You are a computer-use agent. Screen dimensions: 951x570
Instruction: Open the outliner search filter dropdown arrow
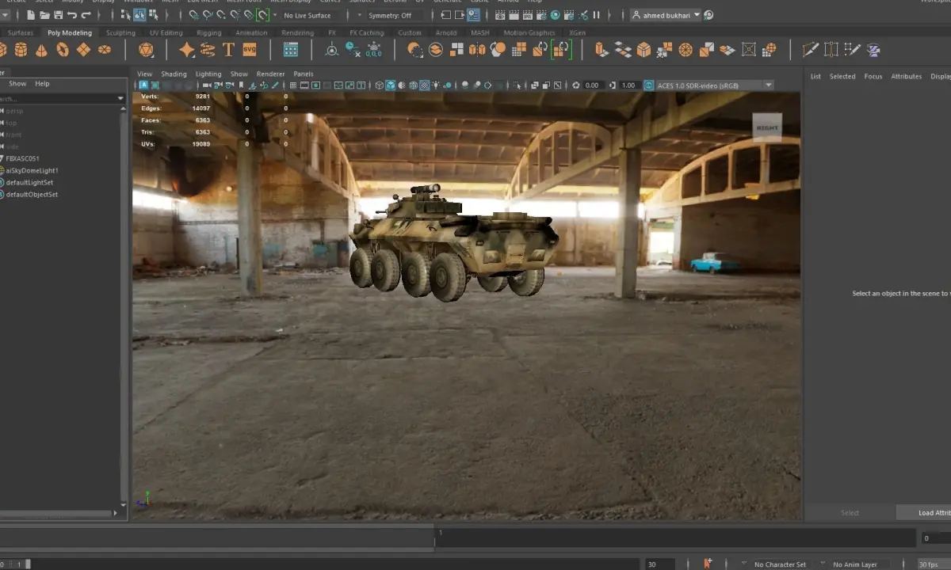pyautogui.click(x=120, y=99)
